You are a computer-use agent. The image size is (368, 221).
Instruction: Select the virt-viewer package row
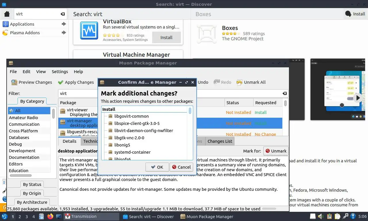tap(170, 112)
